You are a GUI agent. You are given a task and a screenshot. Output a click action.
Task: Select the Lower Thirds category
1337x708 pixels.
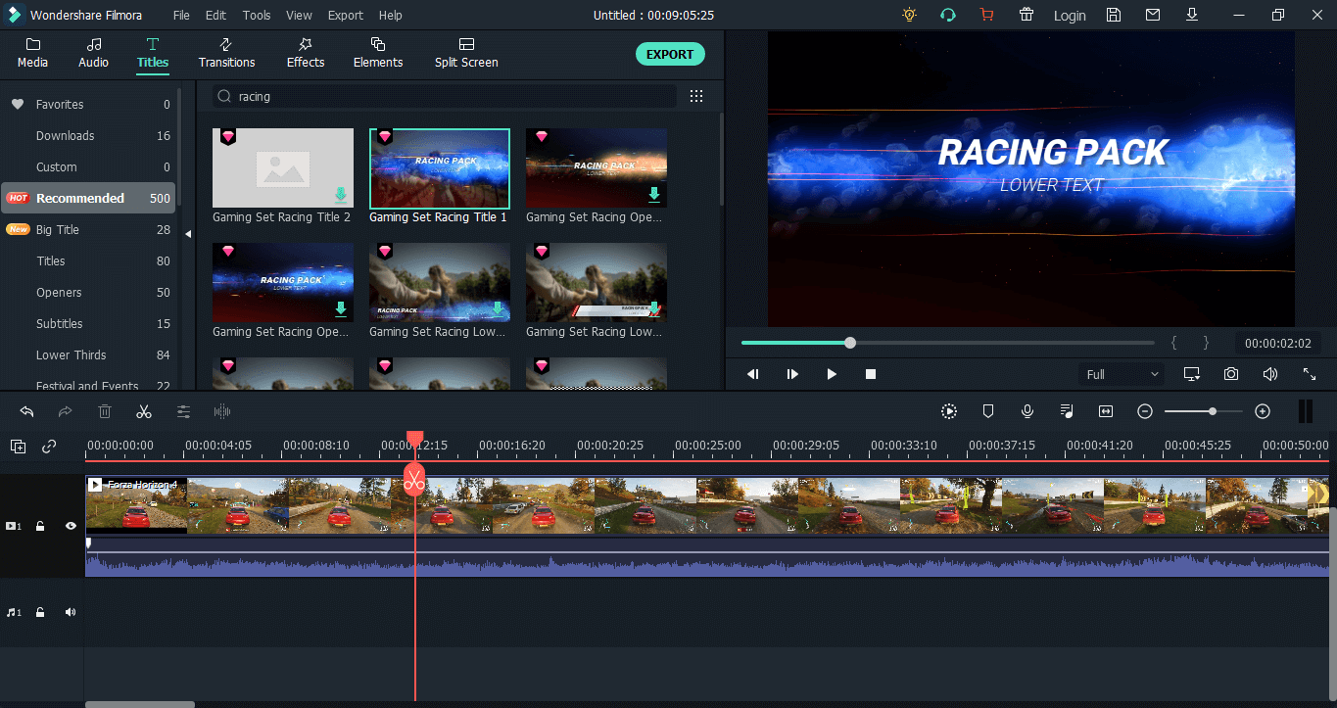[x=88, y=354]
